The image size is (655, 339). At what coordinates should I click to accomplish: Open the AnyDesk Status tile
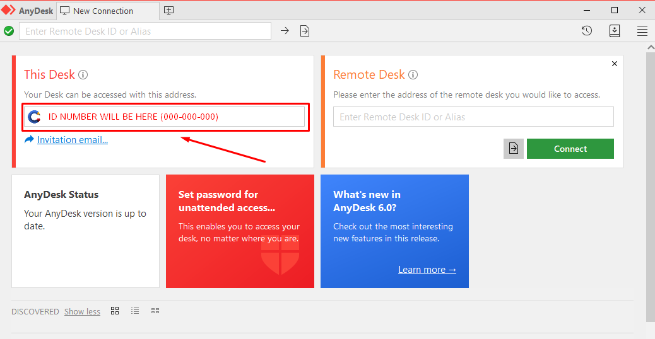coord(86,231)
